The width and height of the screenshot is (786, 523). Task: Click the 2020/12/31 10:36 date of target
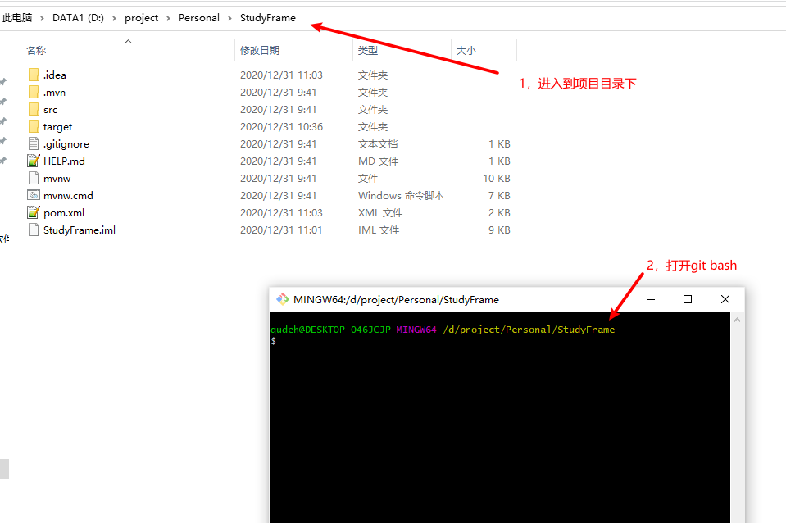coord(281,127)
